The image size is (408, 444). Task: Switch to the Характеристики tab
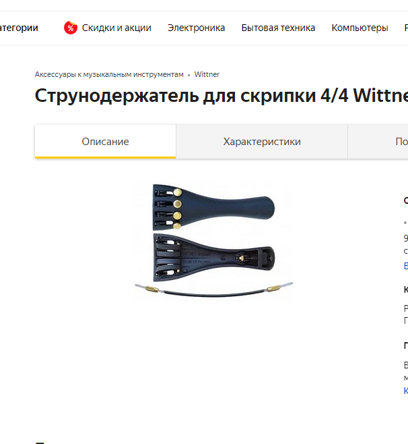[262, 141]
